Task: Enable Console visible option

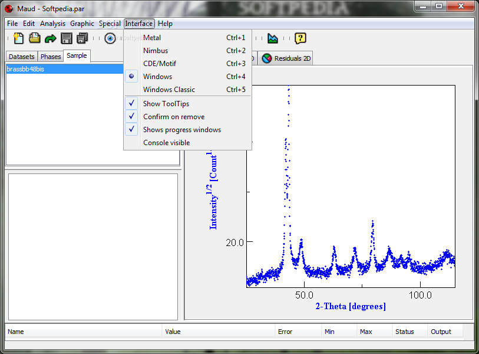Action: (x=187, y=143)
